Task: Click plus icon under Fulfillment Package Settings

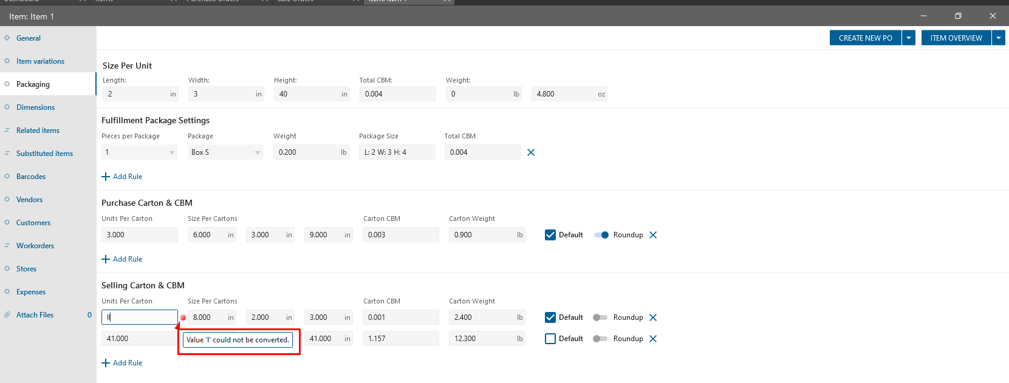Action: 106,177
